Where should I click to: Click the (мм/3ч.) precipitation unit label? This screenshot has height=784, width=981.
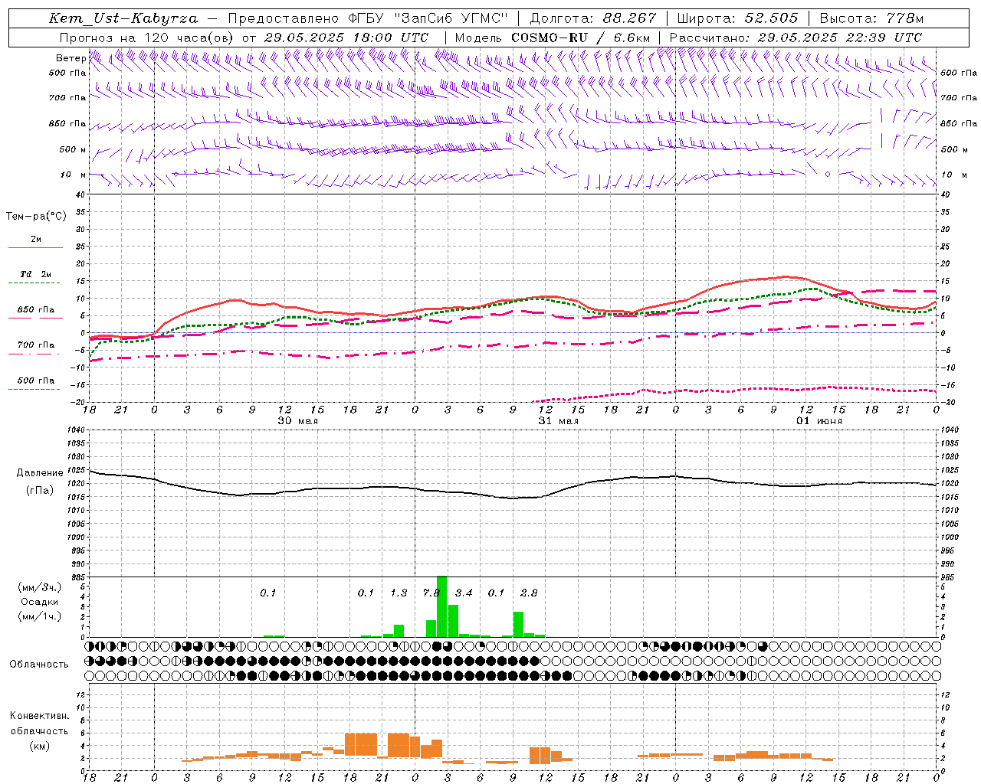coord(40,588)
